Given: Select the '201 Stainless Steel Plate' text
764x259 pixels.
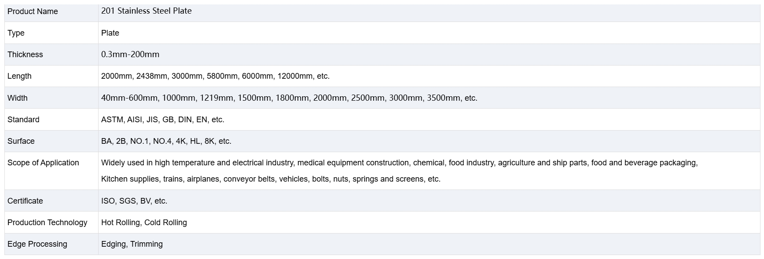Looking at the screenshot, I should (146, 11).
